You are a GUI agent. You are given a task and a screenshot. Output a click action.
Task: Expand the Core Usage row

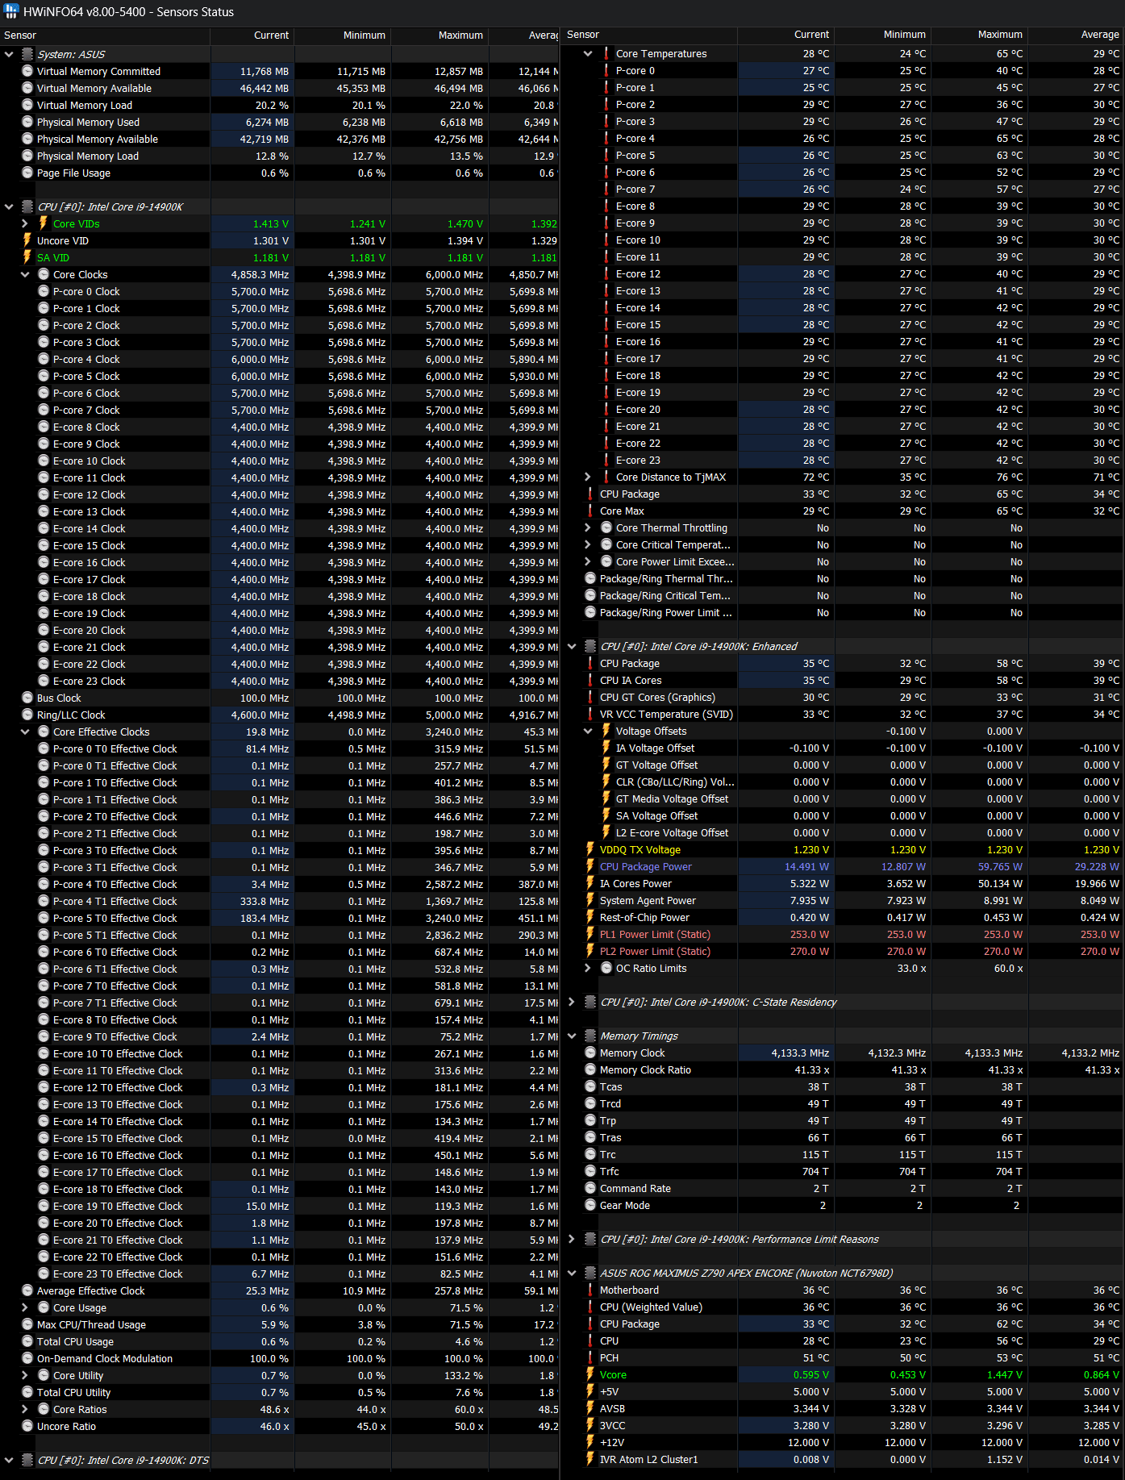[x=25, y=1307]
